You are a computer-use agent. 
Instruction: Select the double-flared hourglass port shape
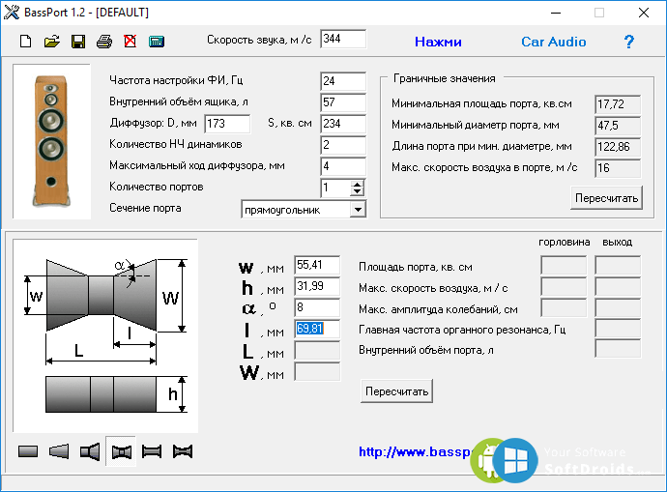[x=121, y=450]
